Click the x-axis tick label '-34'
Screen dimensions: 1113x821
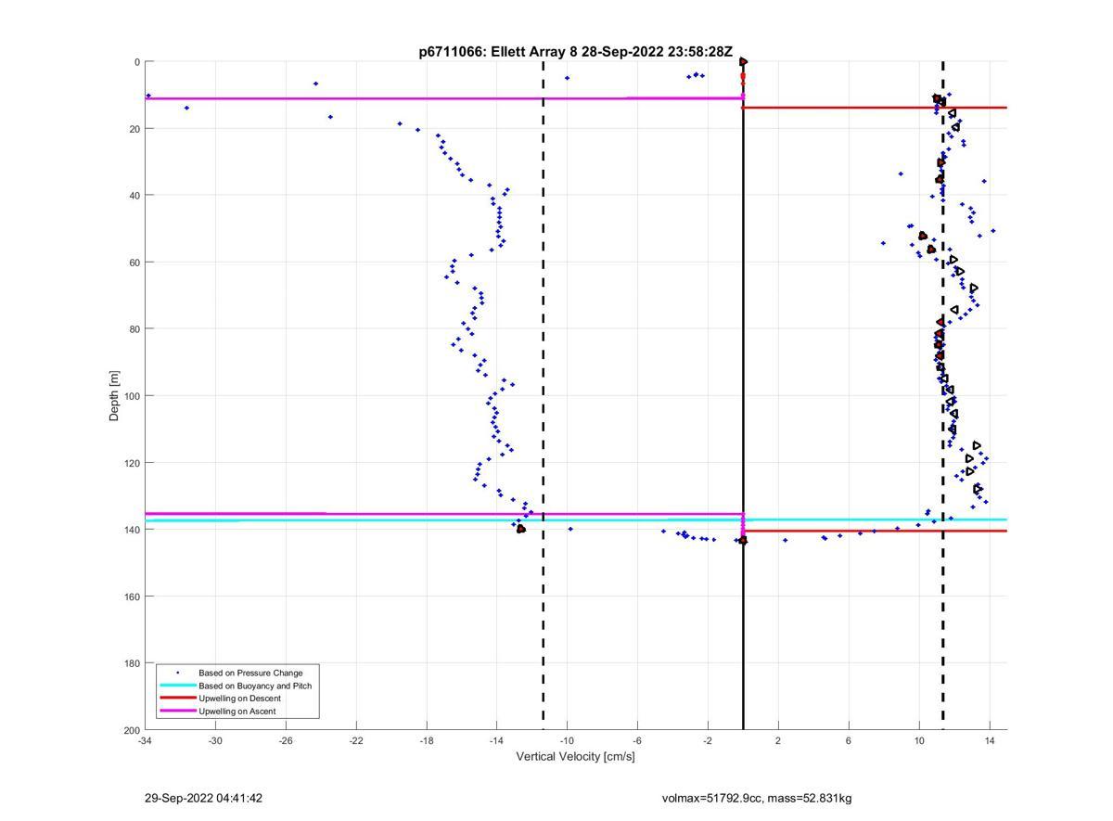145,740
